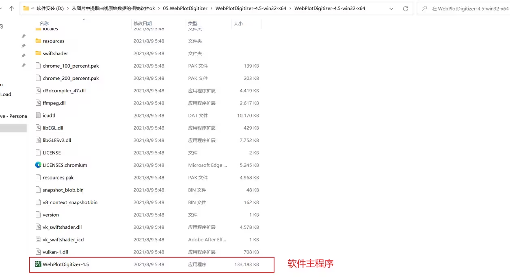The width and height of the screenshot is (510, 277).
Task: Select the WebPlotDigitizer-4.5 file name
Action: tap(66, 264)
